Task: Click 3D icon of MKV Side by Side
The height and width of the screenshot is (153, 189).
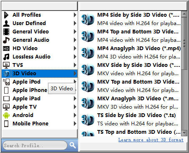Action: (x=88, y=69)
